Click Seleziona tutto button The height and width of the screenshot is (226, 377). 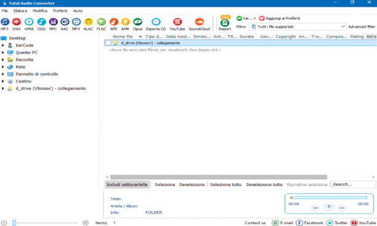[225, 185]
